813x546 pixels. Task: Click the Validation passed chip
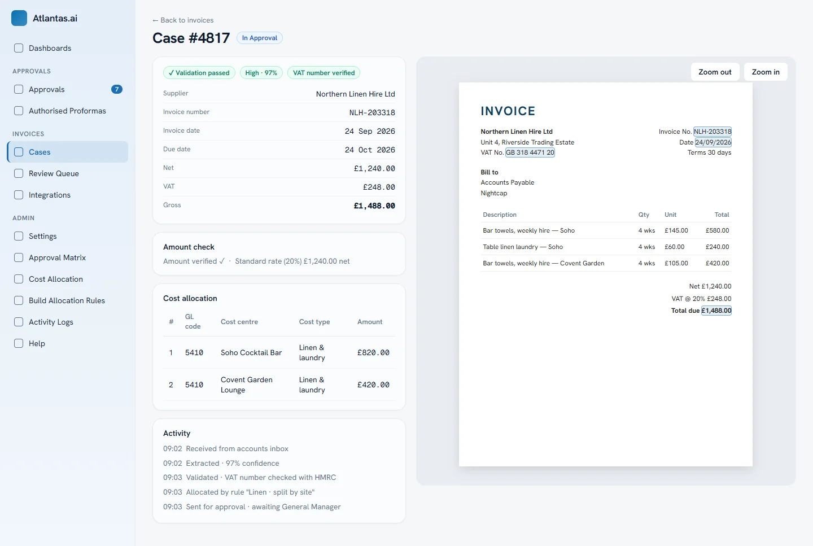click(x=199, y=73)
